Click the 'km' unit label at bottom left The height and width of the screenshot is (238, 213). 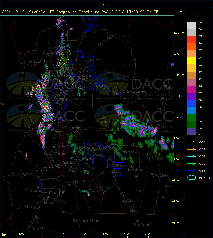coord(4,235)
